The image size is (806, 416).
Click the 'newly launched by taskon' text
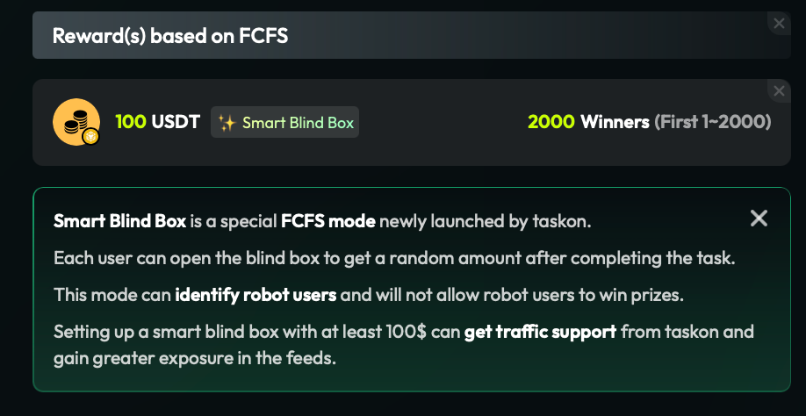486,221
